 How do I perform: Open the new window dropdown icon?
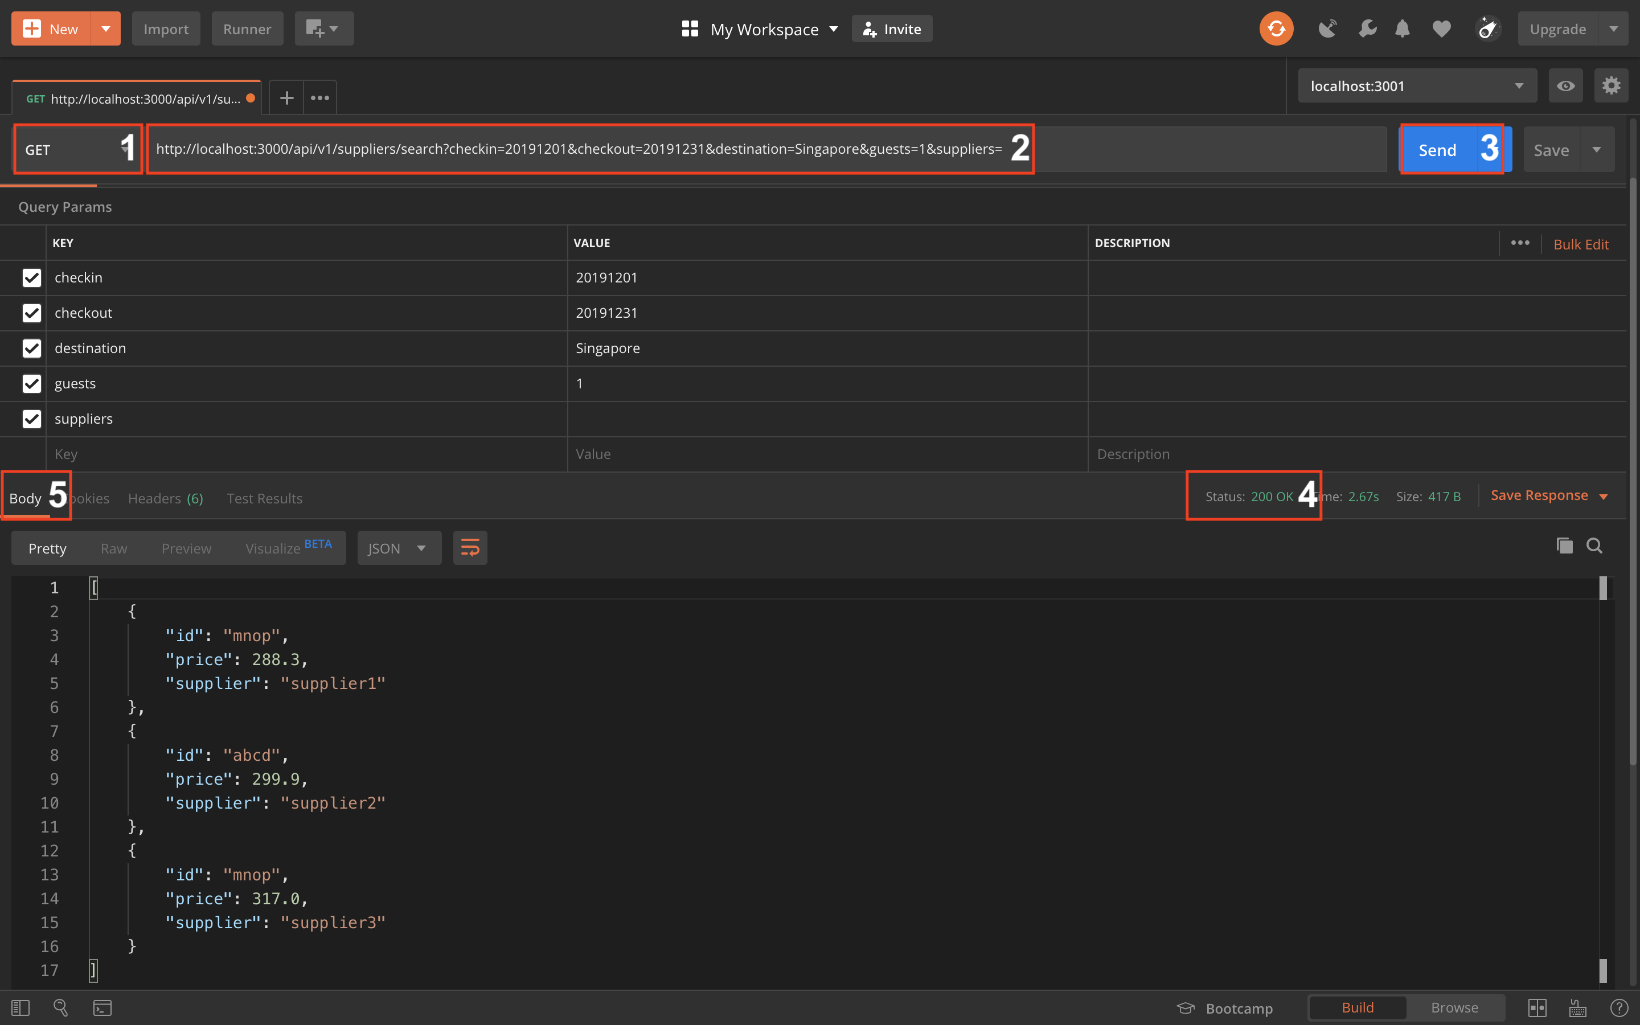point(324,28)
